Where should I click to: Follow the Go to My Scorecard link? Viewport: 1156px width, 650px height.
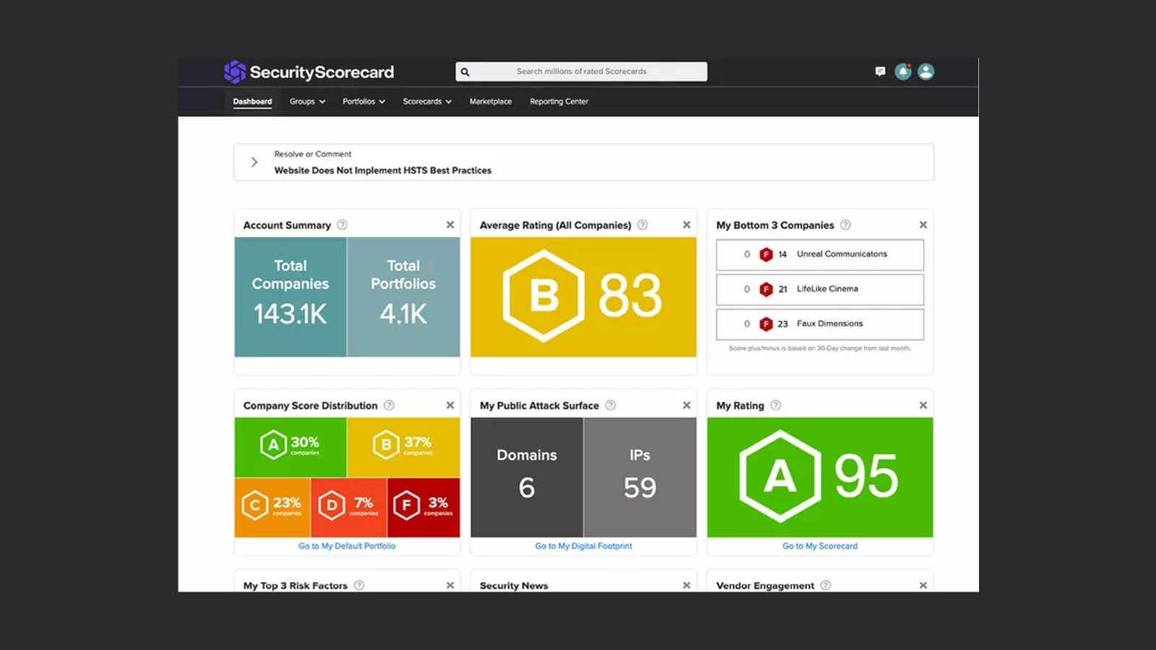click(x=820, y=546)
